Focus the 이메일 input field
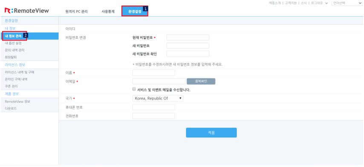The width and height of the screenshot is (364, 167). pyautogui.click(x=159, y=81)
